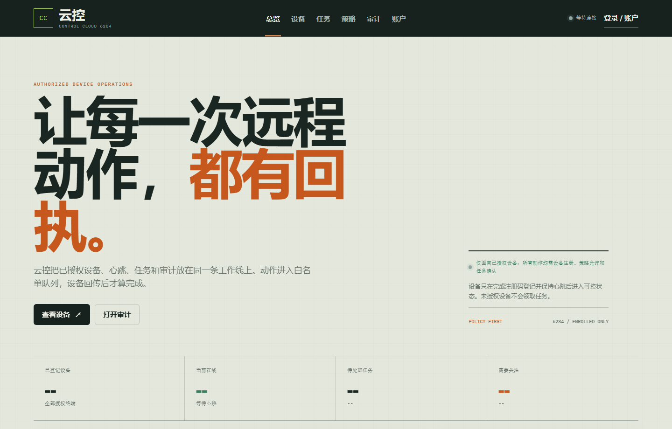672x429 pixels.
Task: Click the 等待连接 status indicator
Action: pyautogui.click(x=582, y=18)
